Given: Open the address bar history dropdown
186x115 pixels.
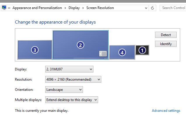Looking at the screenshot, I should pyautogui.click(x=146, y=8).
